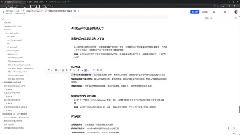Select AliyunCodeupClient in outline
The height and width of the screenshot is (135, 240).
[x=12, y=33]
